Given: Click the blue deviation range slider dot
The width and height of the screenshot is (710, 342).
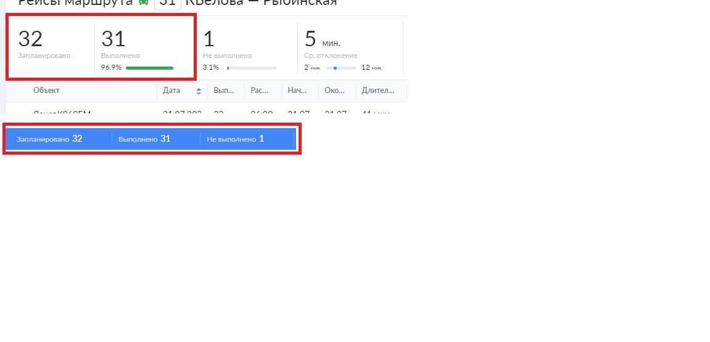Looking at the screenshot, I should pyautogui.click(x=335, y=68).
